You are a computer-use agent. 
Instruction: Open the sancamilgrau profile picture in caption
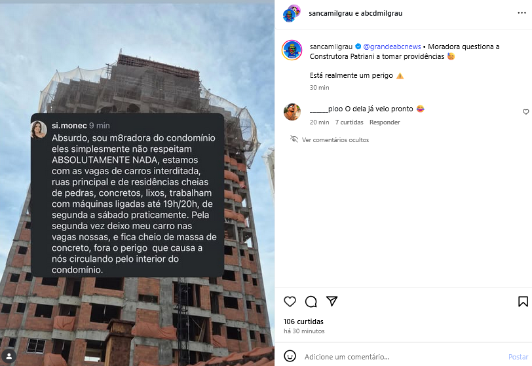tap(292, 50)
